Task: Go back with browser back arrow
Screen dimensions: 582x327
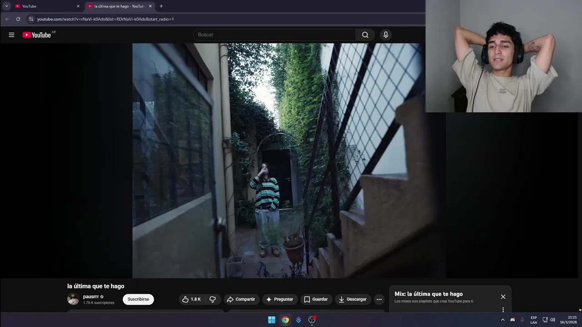Action: [x=7, y=19]
